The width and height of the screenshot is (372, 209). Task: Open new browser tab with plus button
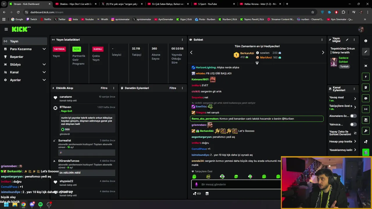point(287,4)
